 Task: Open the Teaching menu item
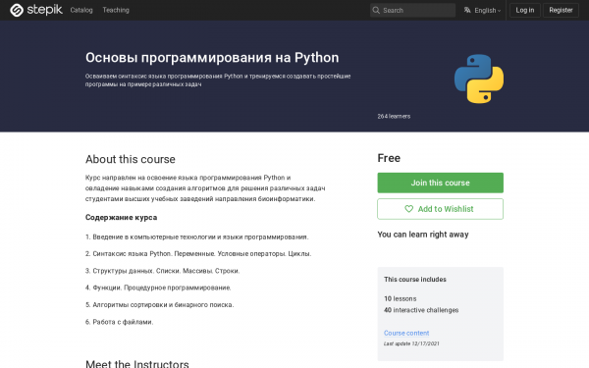[116, 10]
